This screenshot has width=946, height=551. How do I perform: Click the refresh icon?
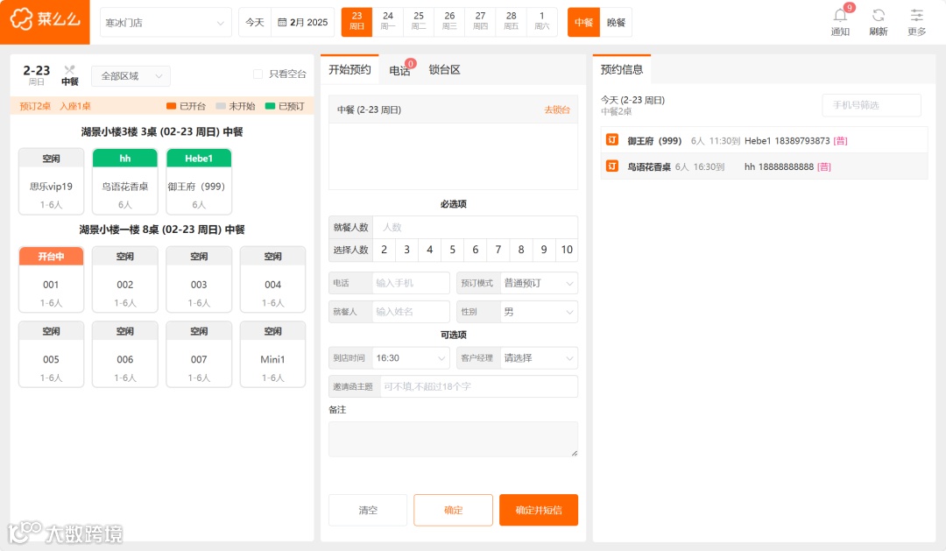tap(879, 16)
